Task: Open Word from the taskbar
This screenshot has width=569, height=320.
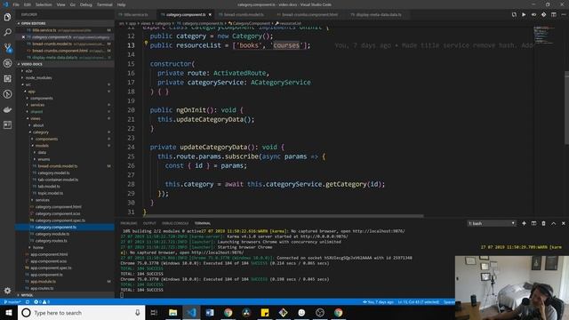Action: [x=210, y=312]
